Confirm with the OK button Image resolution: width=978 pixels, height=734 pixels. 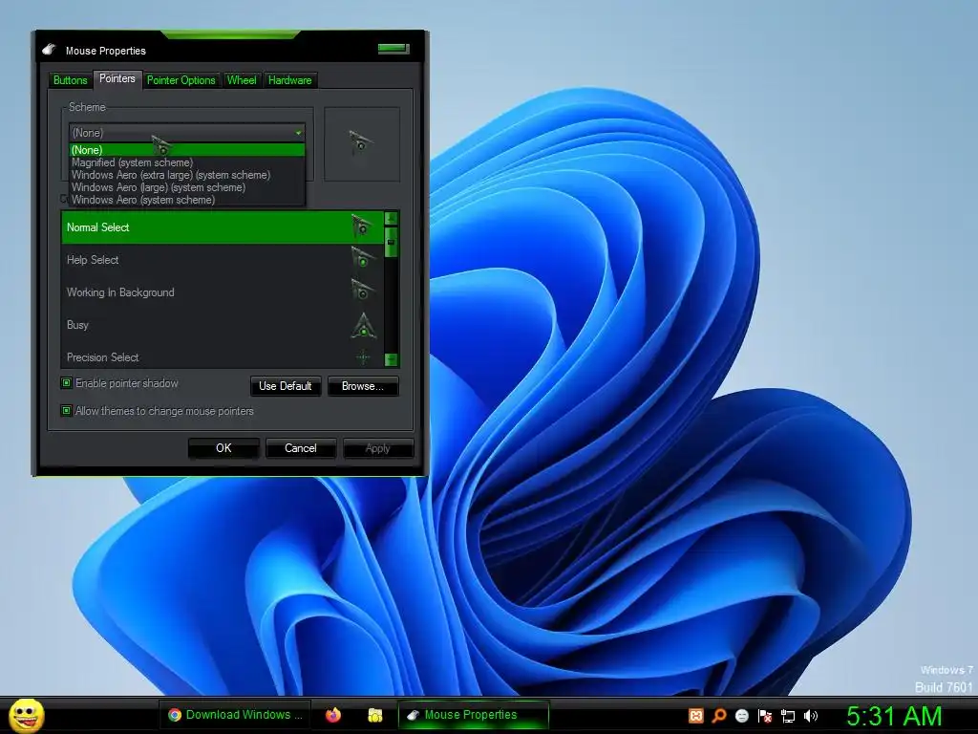223,448
